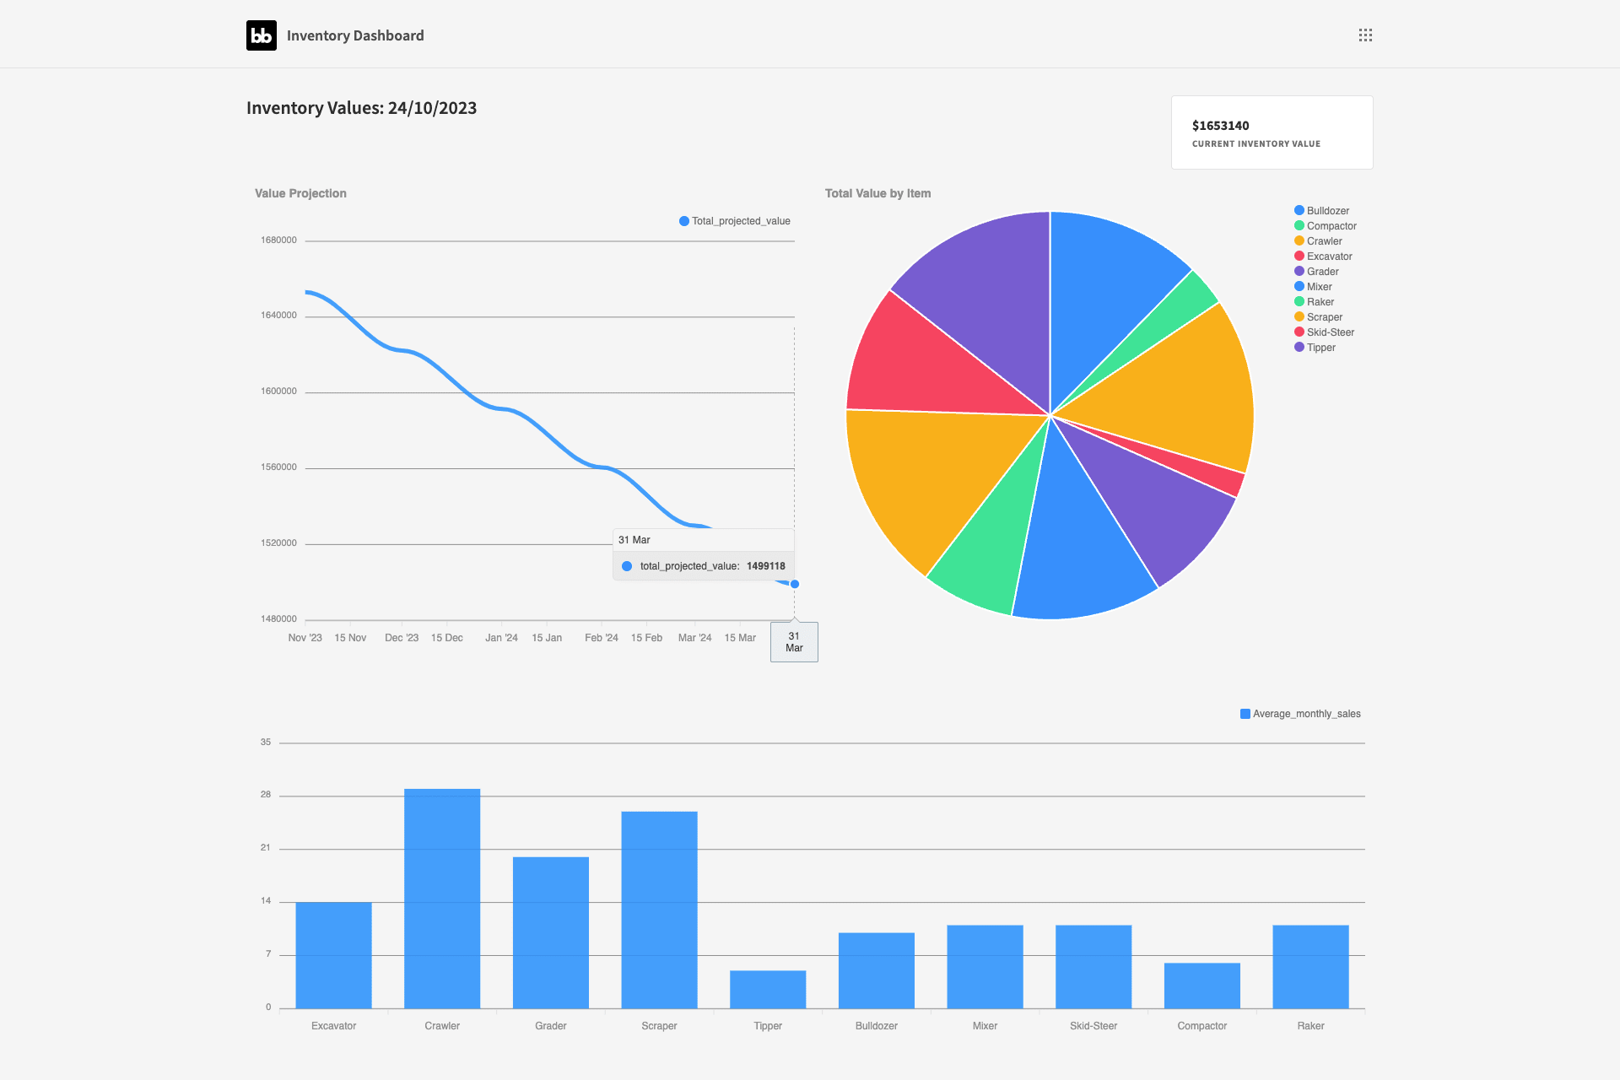The image size is (1620, 1080).
Task: Click the Skid-Steer label under bar chart
Action: tap(1093, 1026)
